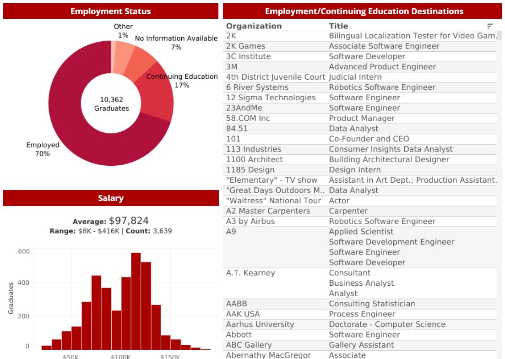Select the Aarhus University organization row
Screen dimensions: 505x359
click(x=260, y=325)
